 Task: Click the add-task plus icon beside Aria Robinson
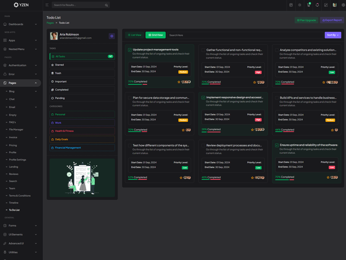pyautogui.click(x=112, y=36)
